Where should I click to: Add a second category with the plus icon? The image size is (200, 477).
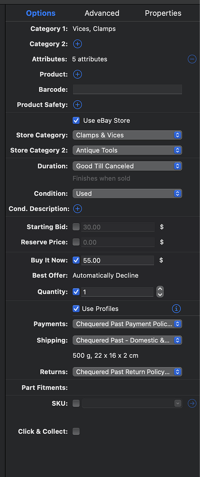[x=78, y=44]
